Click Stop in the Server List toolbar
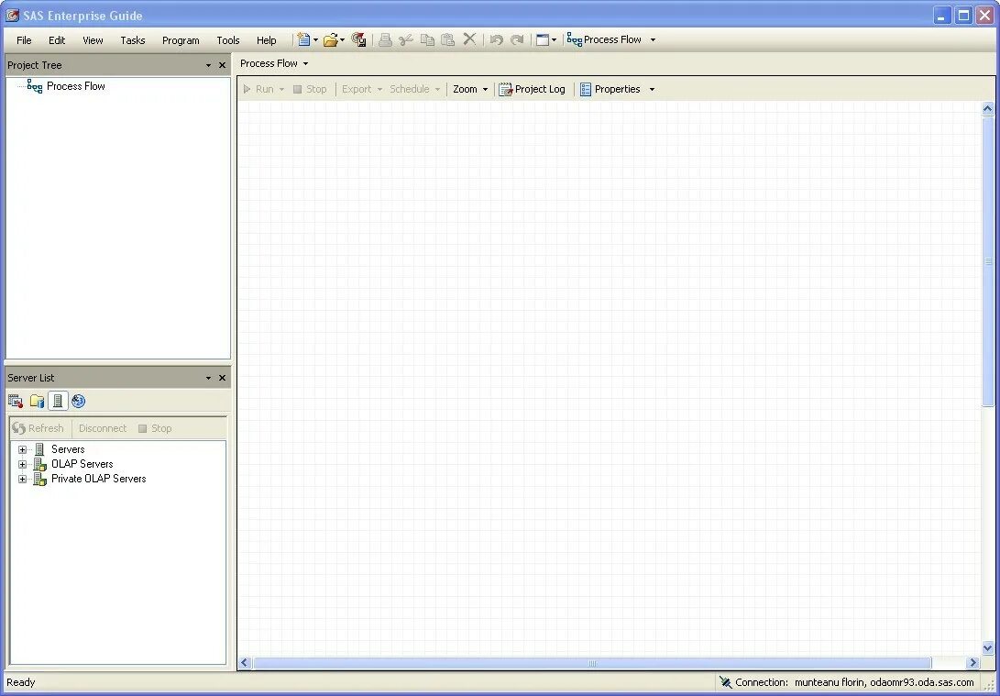 click(155, 428)
